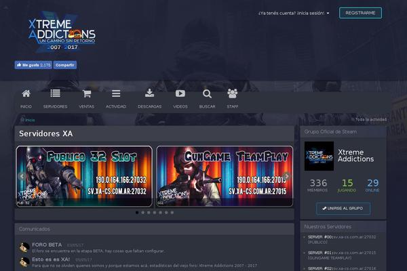Click the VENTAS menu label
407x271 pixels.
[87, 106]
